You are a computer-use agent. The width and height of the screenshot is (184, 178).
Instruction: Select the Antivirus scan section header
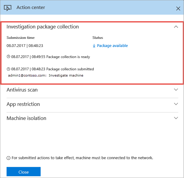22,90
